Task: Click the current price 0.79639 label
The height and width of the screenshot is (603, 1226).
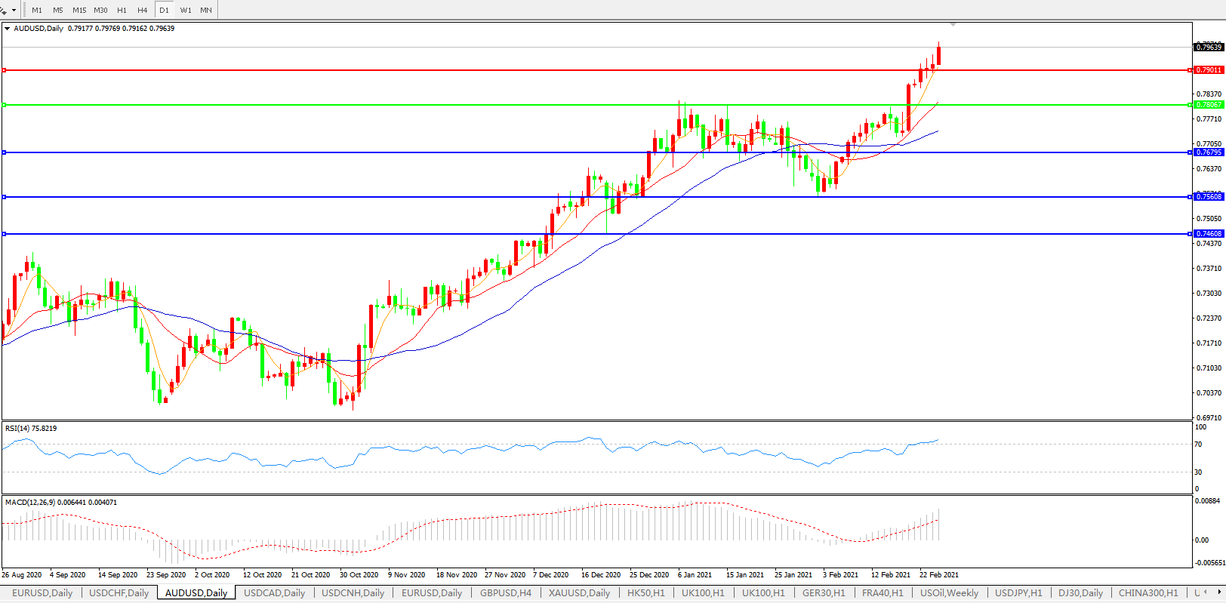Action: 1209,47
